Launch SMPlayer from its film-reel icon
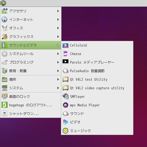Screen dimensions: 147x147 coord(65,96)
